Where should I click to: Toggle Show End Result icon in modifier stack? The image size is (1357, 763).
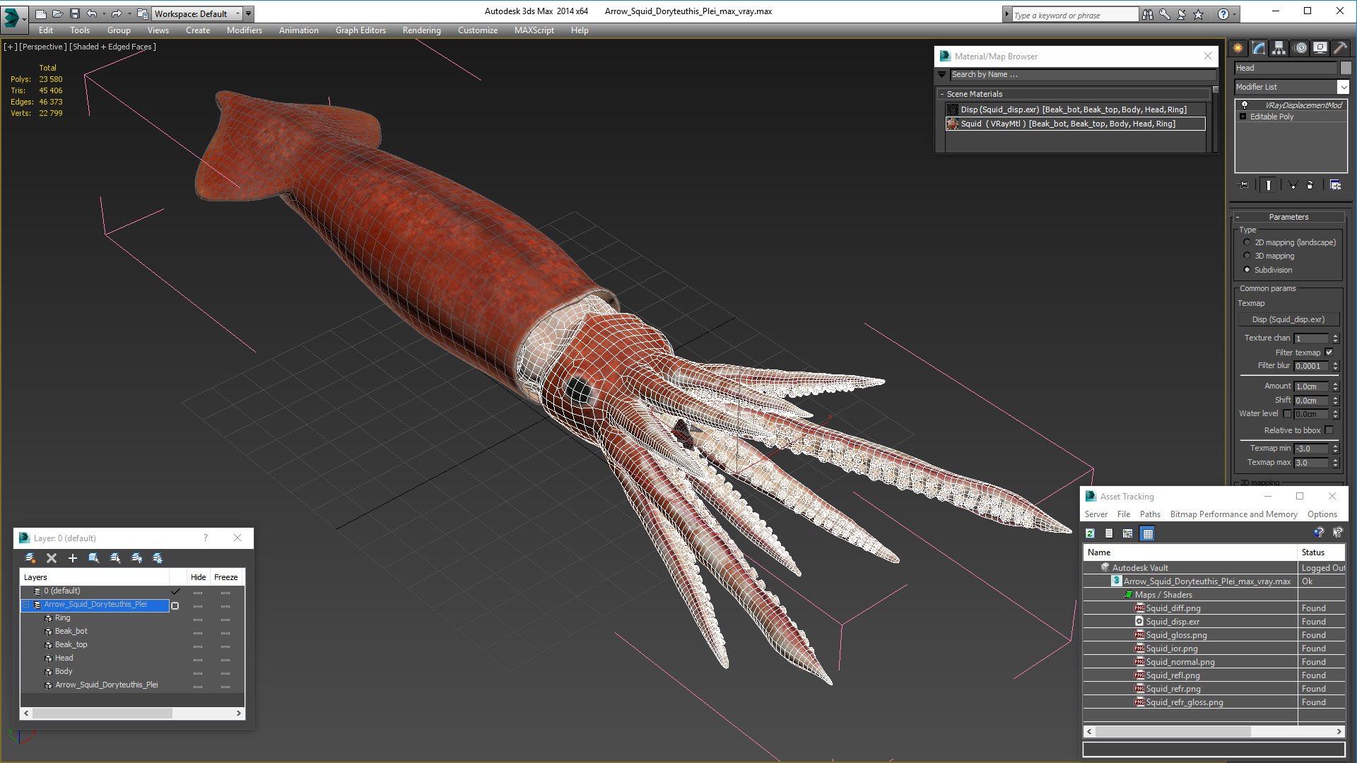pos(1269,185)
